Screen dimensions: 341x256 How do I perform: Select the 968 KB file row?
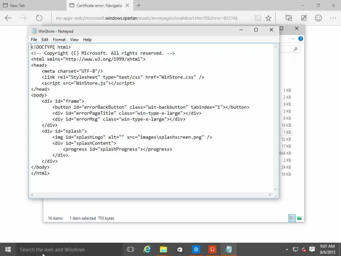(x=285, y=153)
